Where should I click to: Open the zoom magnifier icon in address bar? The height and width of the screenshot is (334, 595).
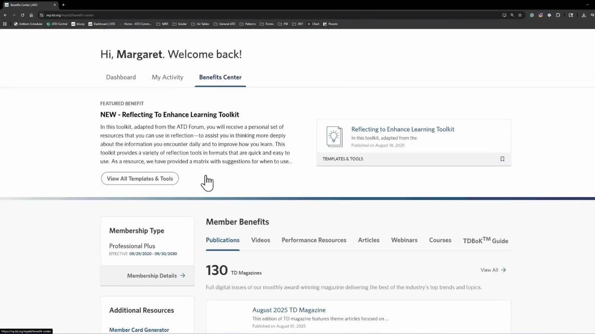click(512, 15)
